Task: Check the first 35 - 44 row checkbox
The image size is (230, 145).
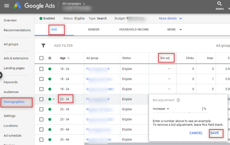Action: 41,129
